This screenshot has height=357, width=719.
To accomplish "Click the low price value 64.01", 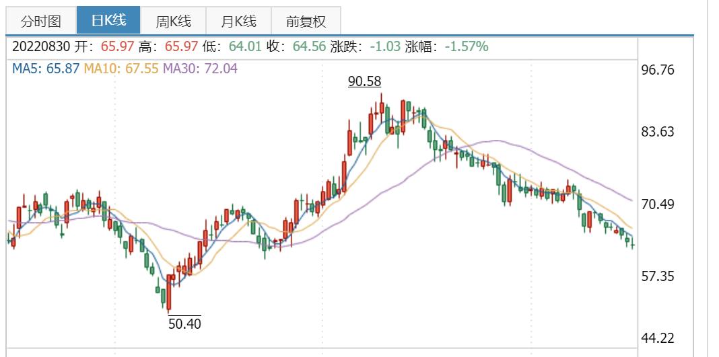I will click(245, 46).
